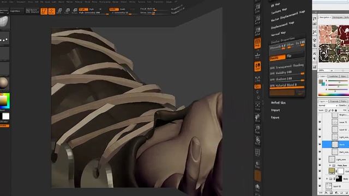
Task: Switch to Photoshop Histogram tab
Action: tap(338, 17)
